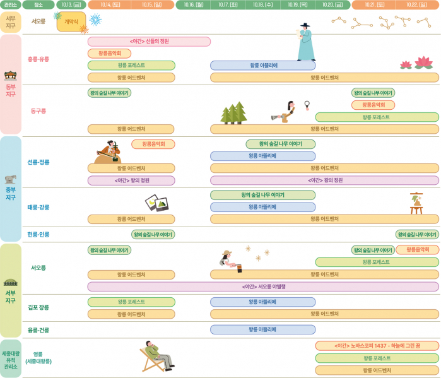Click the 개막식 opening ceremony block
441x378 pixels.
tap(71, 21)
